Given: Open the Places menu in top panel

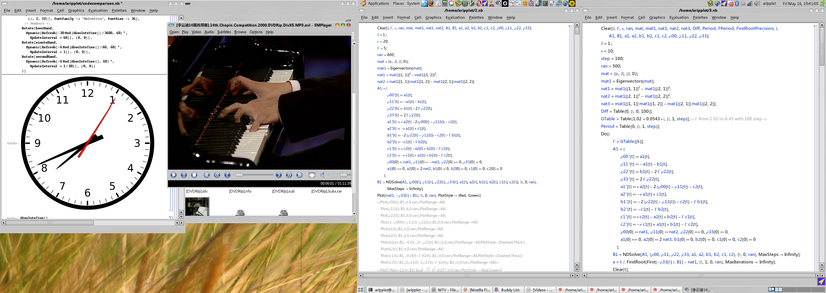Looking at the screenshot, I should pyautogui.click(x=398, y=4).
